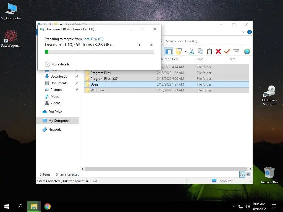This screenshot has width=283, height=212.
Task: Click the red X Delete icon
Action: click(218, 51)
